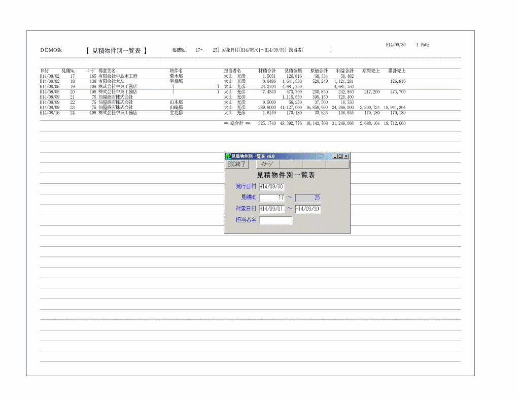Click the blue 担当者名 label in dialog

246,220
